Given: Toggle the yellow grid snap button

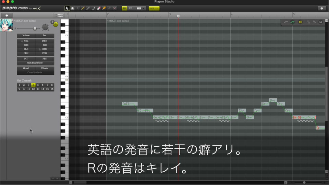Looking at the screenshot, I should click(124, 8).
